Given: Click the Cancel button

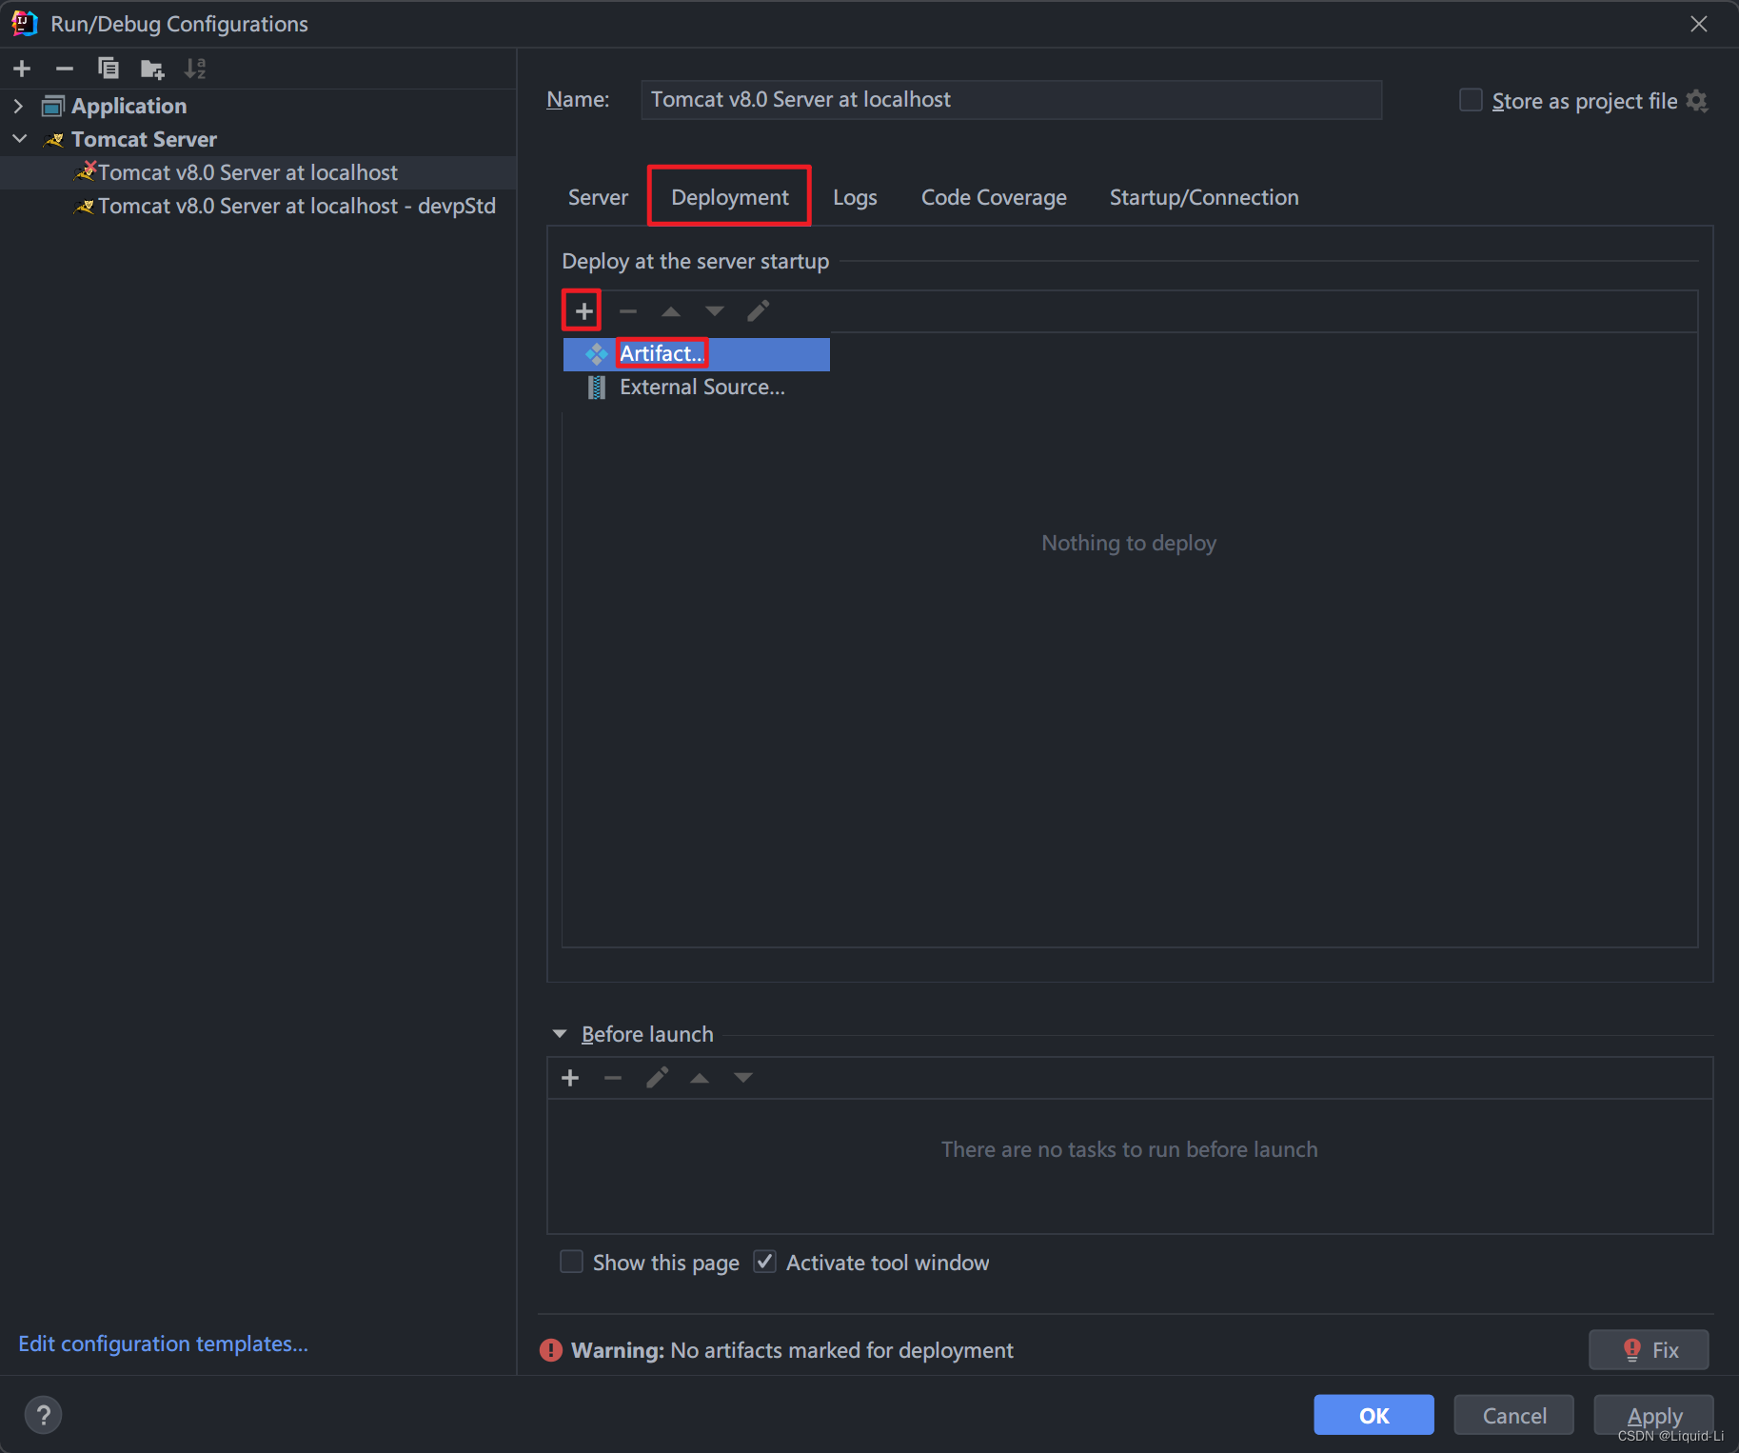Looking at the screenshot, I should click(x=1513, y=1415).
